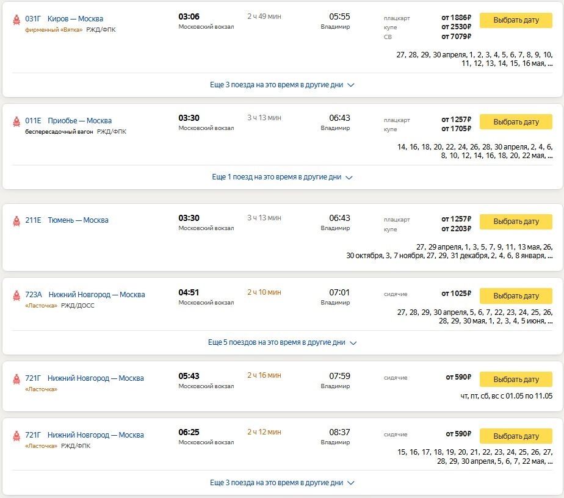Choose date for the 211Е Тюмень train

pyautogui.click(x=516, y=222)
